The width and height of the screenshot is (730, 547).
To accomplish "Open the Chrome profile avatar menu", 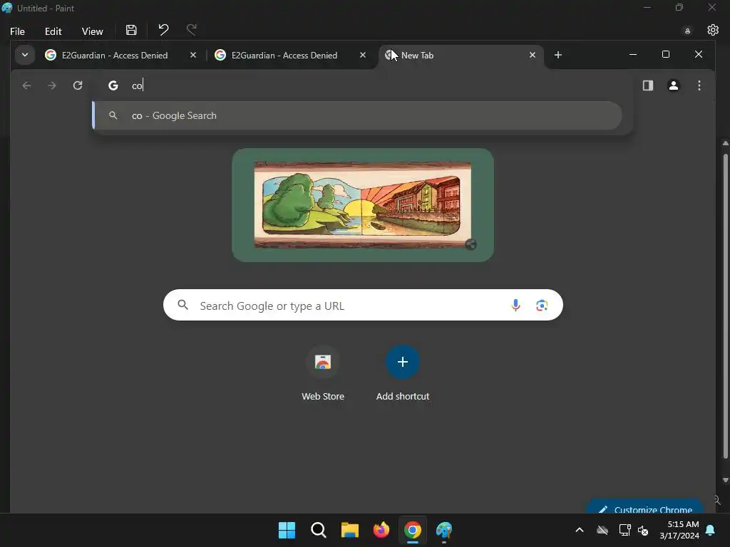I will [673, 85].
